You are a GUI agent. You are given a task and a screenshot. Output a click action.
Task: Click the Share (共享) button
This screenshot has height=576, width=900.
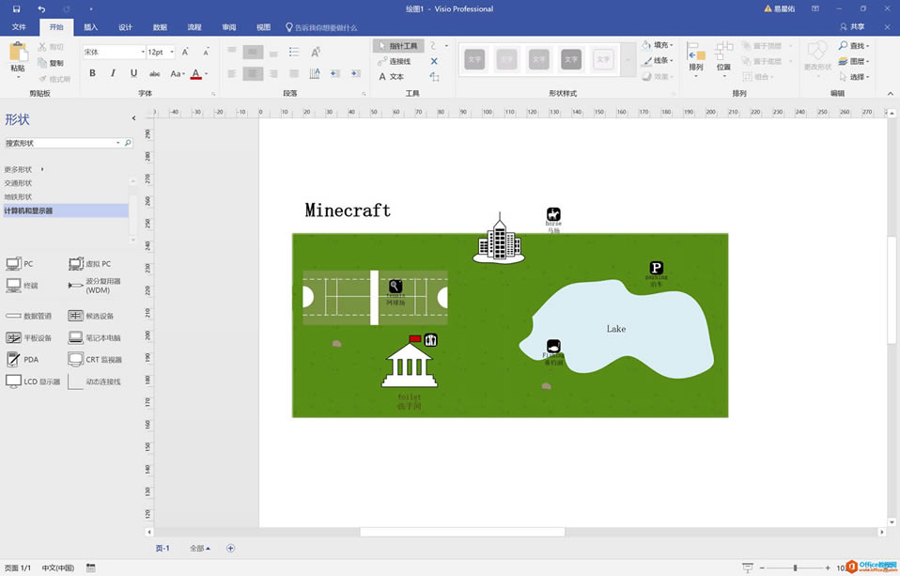tap(852, 26)
